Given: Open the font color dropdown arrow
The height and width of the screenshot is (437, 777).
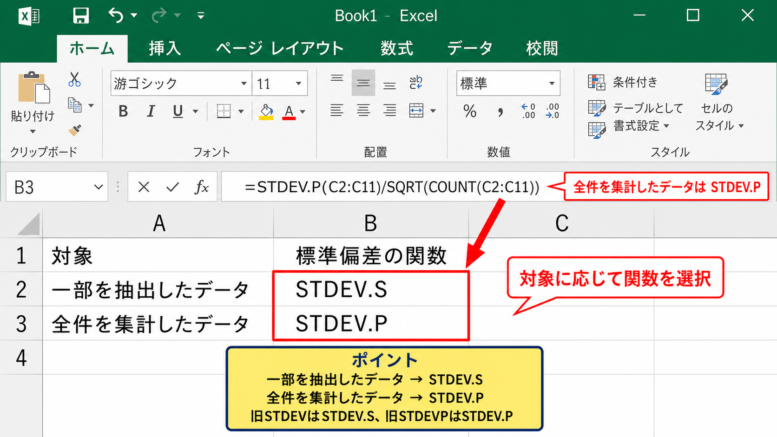Looking at the screenshot, I should (303, 111).
